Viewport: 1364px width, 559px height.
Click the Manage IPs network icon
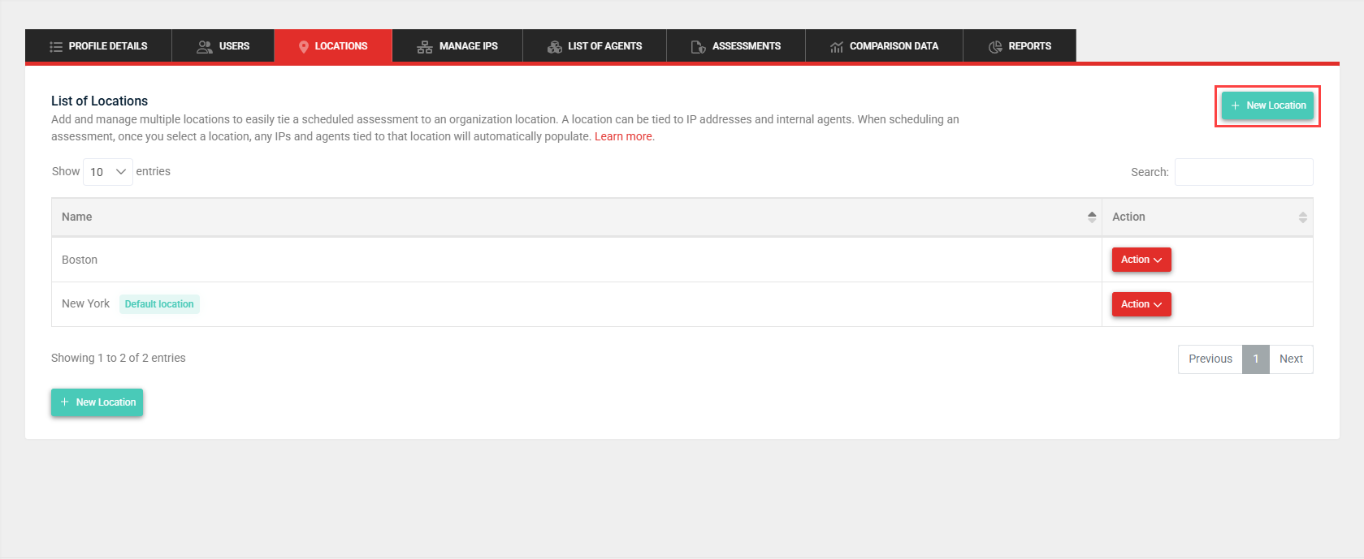point(424,47)
